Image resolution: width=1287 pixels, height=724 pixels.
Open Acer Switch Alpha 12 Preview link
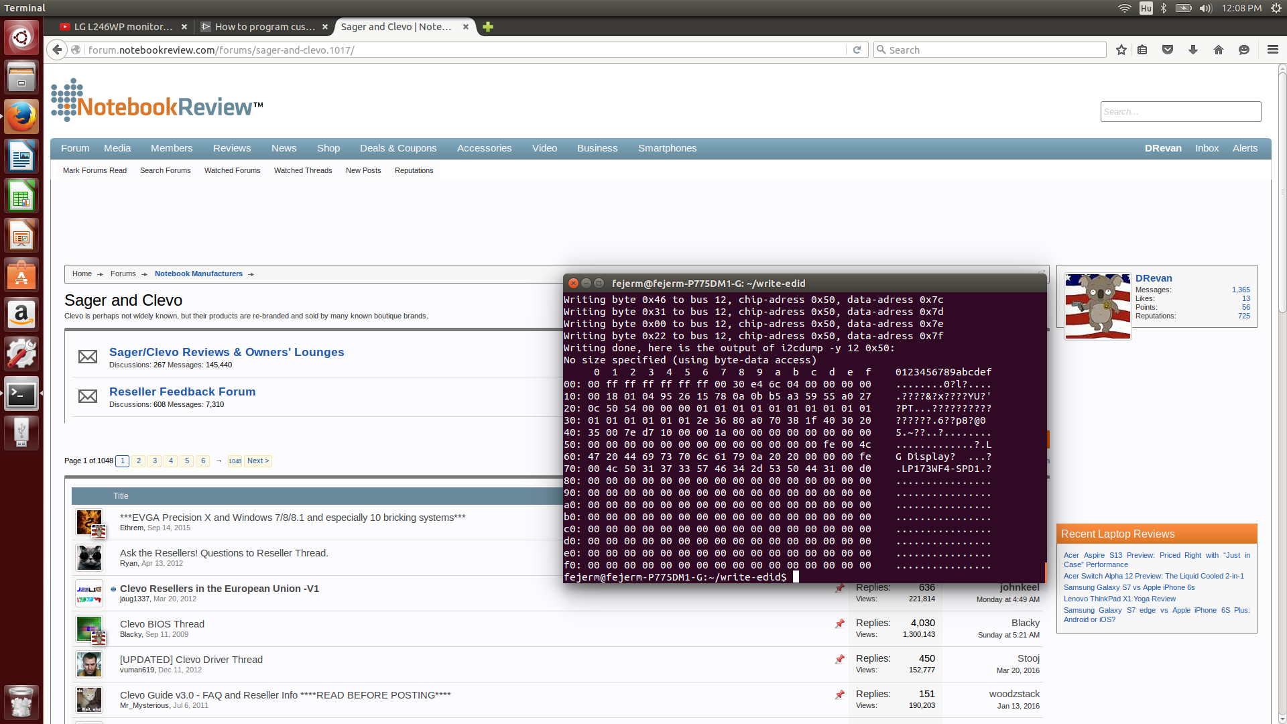(1154, 576)
